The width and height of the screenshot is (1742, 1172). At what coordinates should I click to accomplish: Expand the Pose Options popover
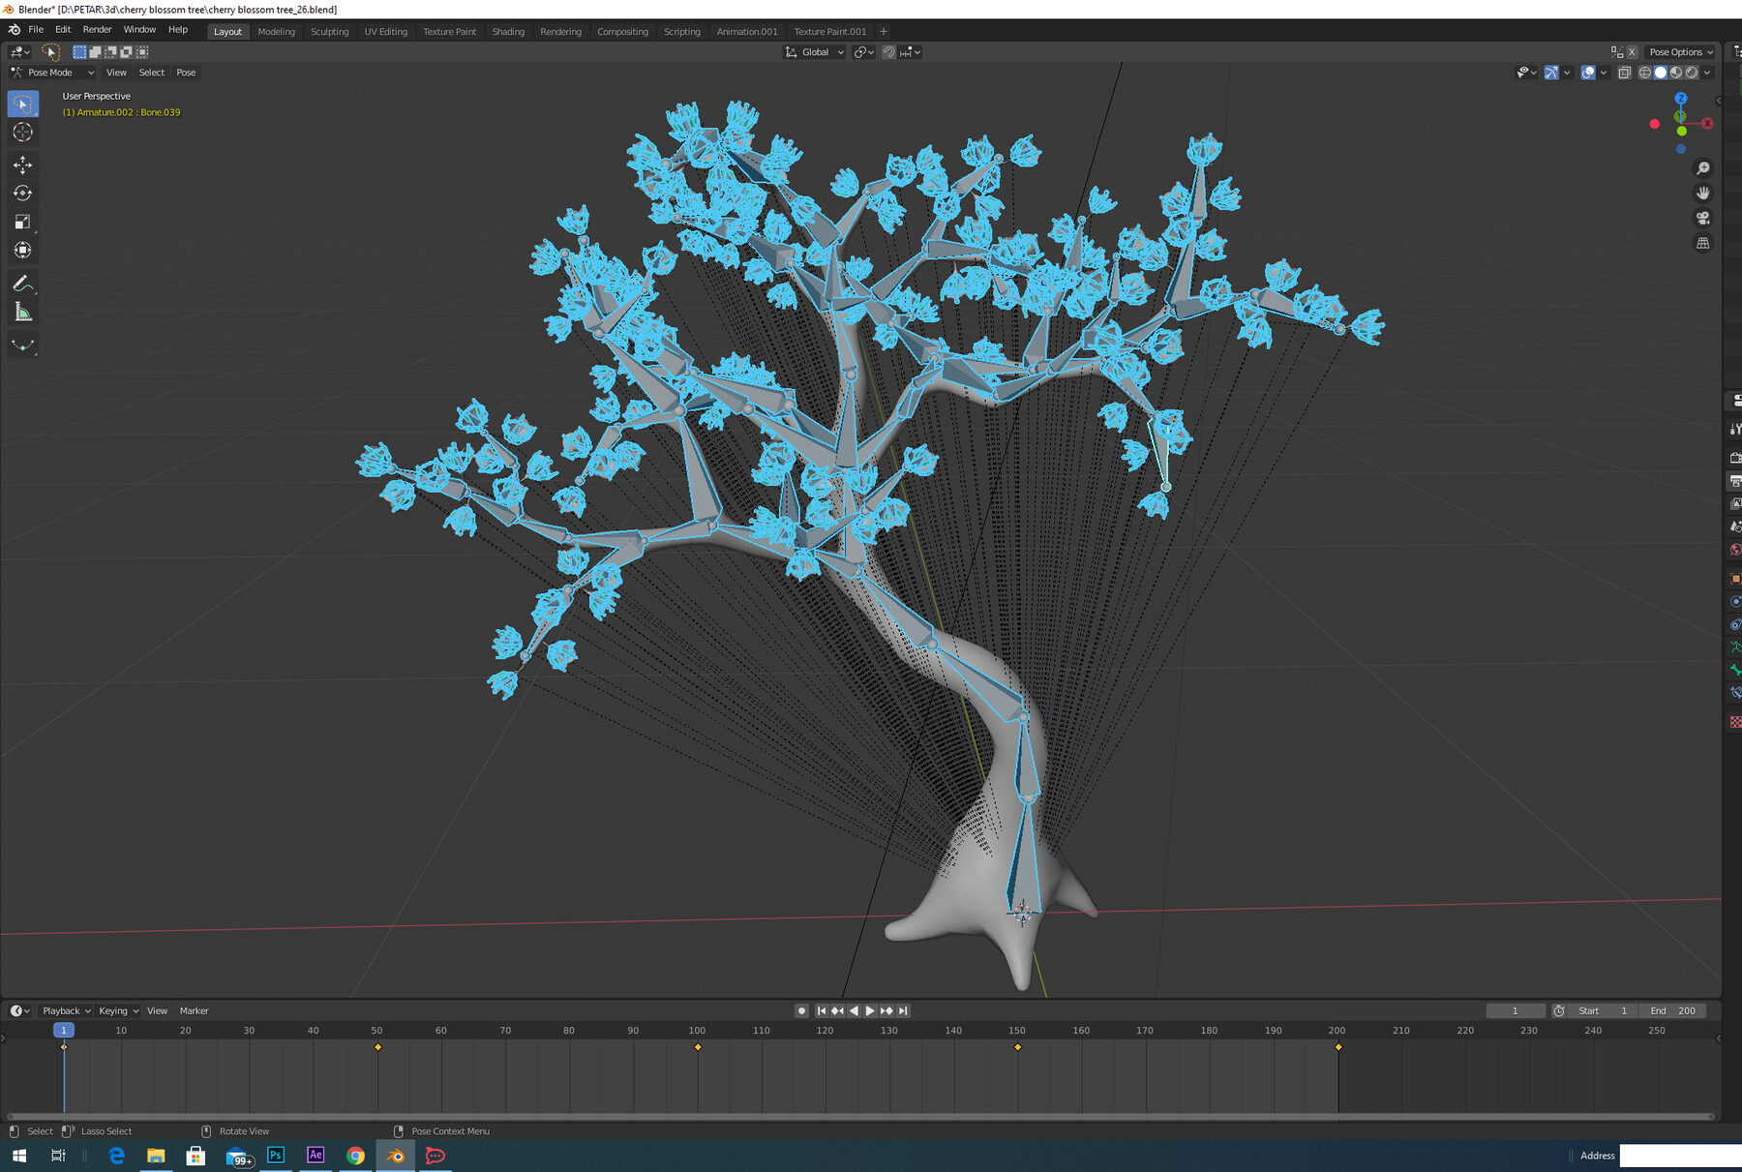pos(1680,52)
